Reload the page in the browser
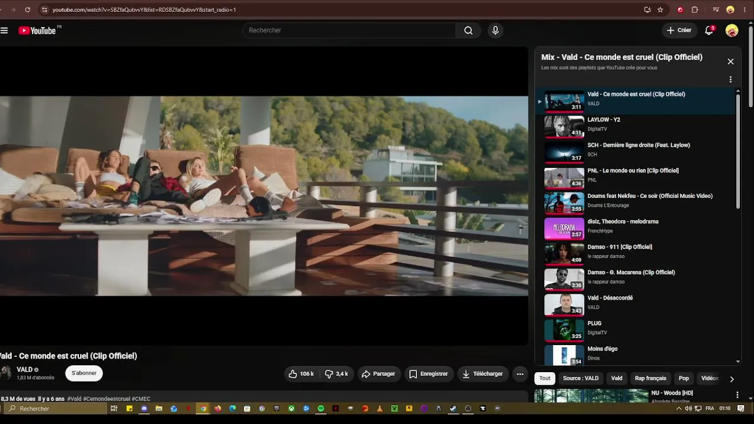The height and width of the screenshot is (424, 754). click(28, 10)
